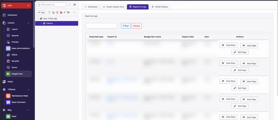Click the Reset button

point(137,26)
